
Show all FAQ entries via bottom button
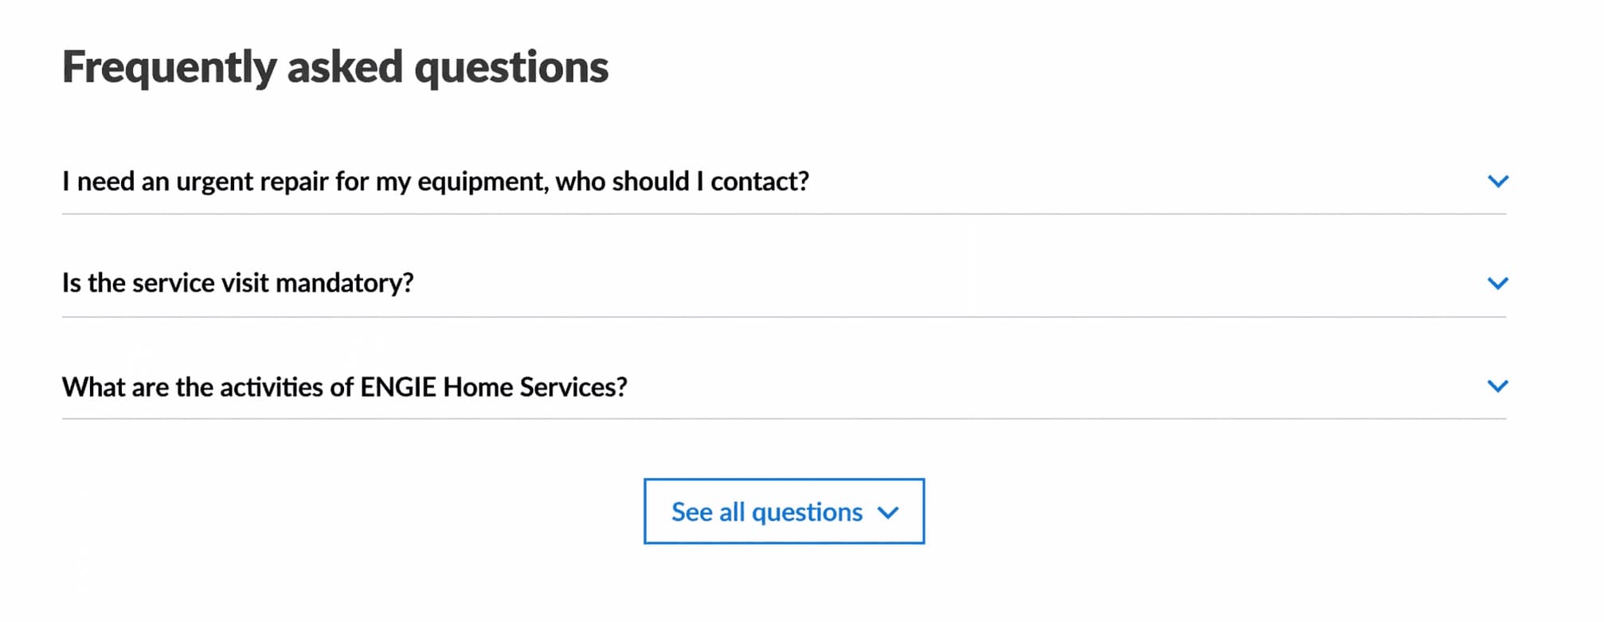coord(783,512)
